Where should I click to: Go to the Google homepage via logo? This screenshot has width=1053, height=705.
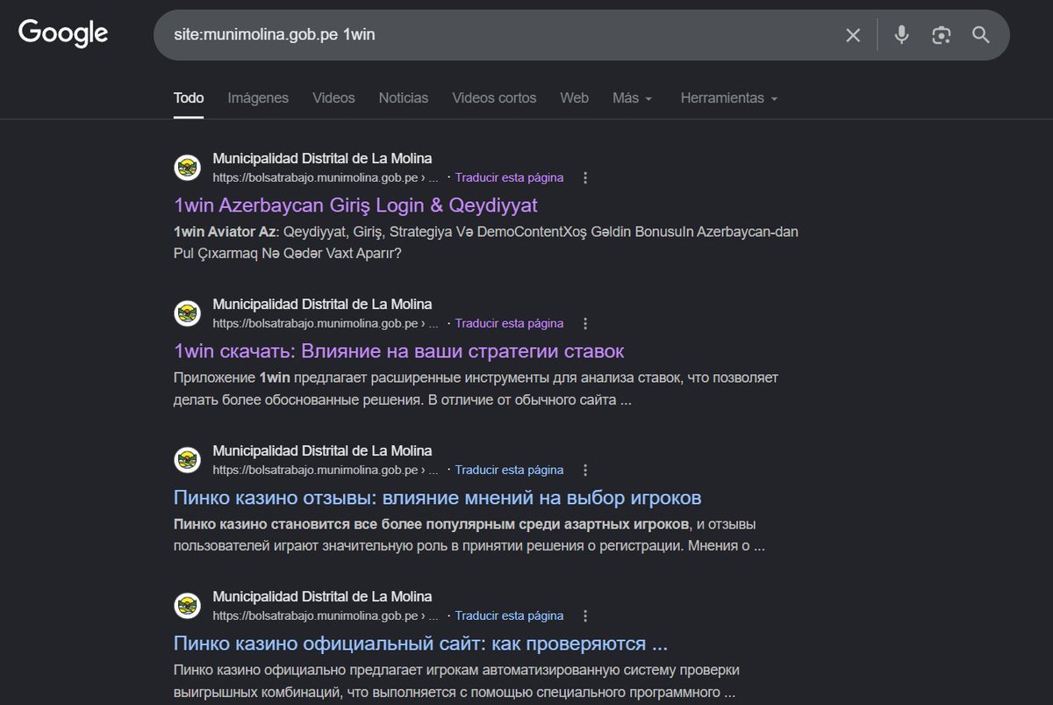coord(63,34)
